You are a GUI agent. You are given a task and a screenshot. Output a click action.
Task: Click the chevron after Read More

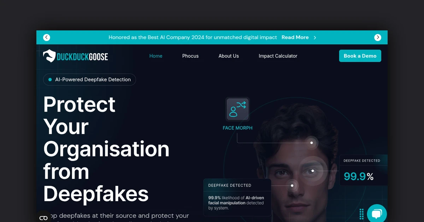point(315,37)
